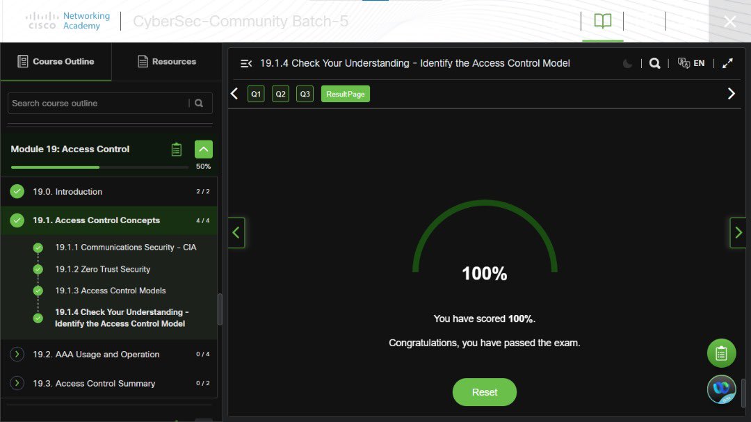This screenshot has height=422, width=751.
Task: Collapse 19.1. Access Control Concepts section
Action: pos(109,220)
